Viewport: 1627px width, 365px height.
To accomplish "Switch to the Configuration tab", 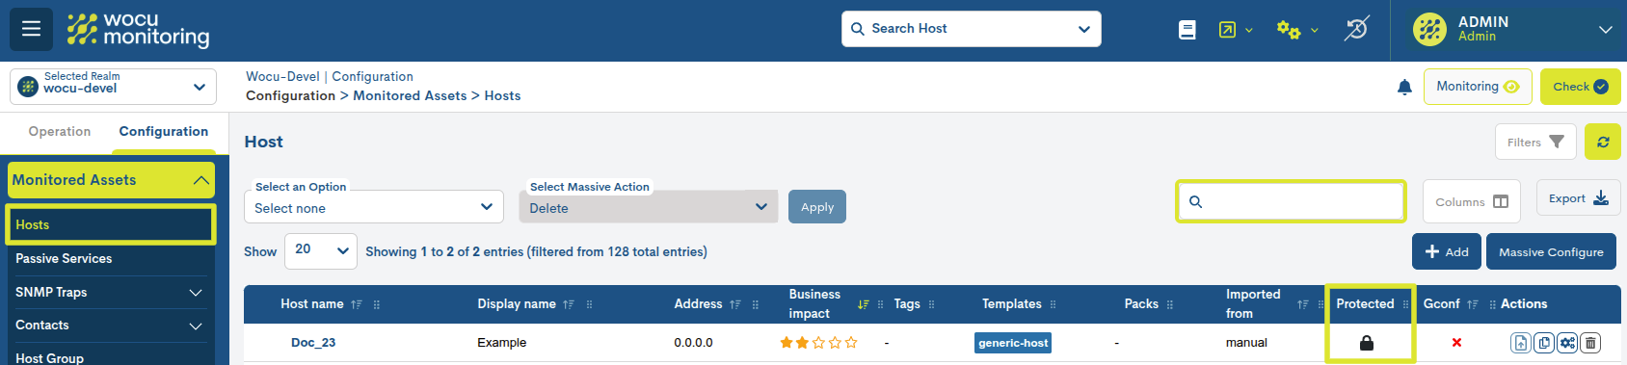I will click(164, 132).
